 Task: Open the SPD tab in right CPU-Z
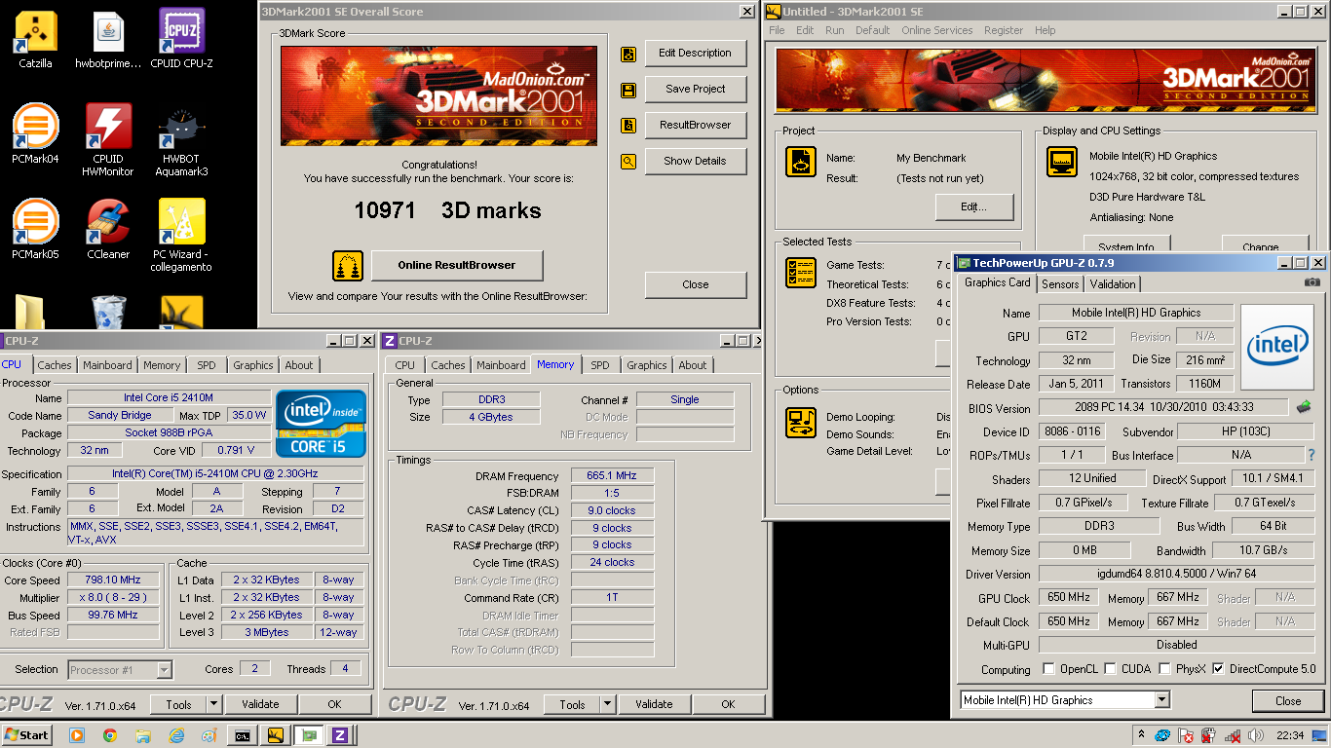click(x=600, y=365)
